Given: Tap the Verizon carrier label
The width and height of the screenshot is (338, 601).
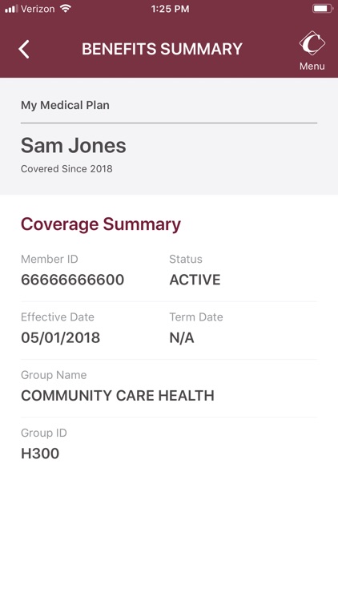Looking at the screenshot, I should tap(38, 9).
